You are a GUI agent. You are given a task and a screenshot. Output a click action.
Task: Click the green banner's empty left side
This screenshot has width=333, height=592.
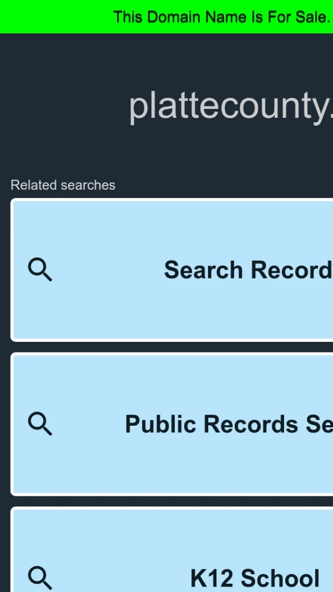(x=57, y=17)
